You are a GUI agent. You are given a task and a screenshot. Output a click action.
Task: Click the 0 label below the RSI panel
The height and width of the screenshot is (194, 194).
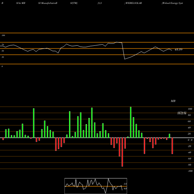click(x=2, y=66)
